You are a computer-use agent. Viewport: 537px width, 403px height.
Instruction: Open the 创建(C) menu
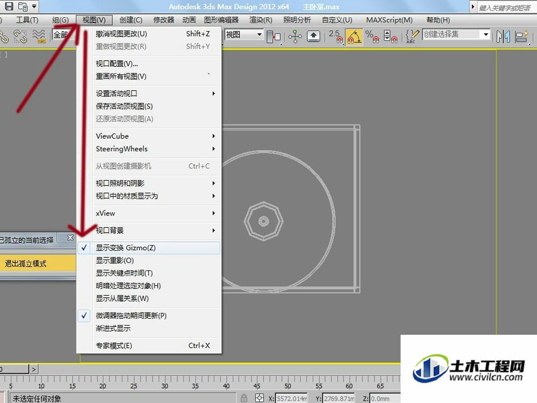click(131, 20)
